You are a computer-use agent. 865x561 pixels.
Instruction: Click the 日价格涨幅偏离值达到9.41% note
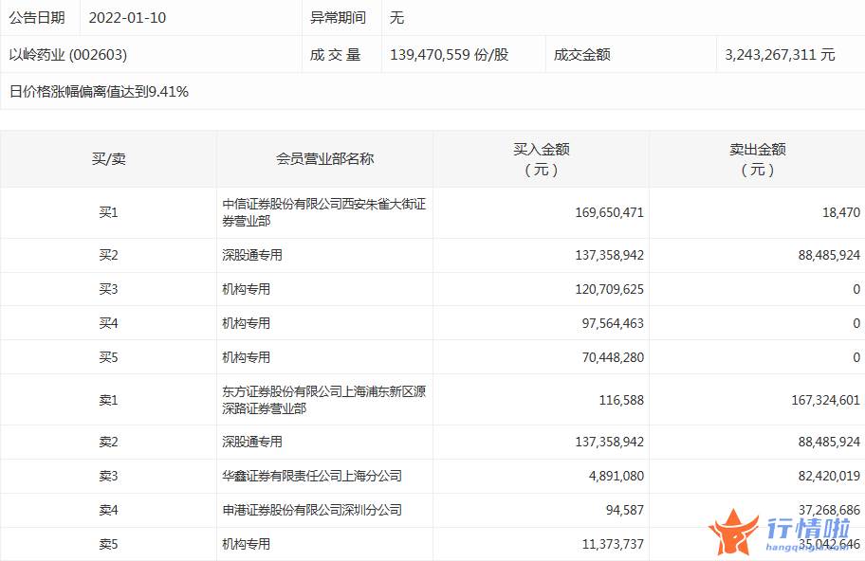pyautogui.click(x=99, y=92)
